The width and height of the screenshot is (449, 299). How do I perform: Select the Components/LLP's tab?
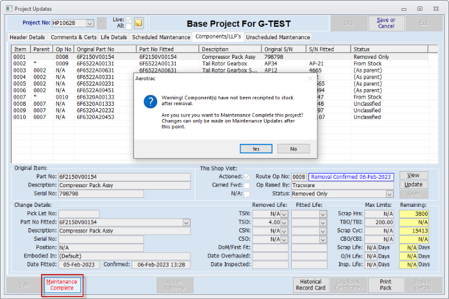click(x=218, y=37)
